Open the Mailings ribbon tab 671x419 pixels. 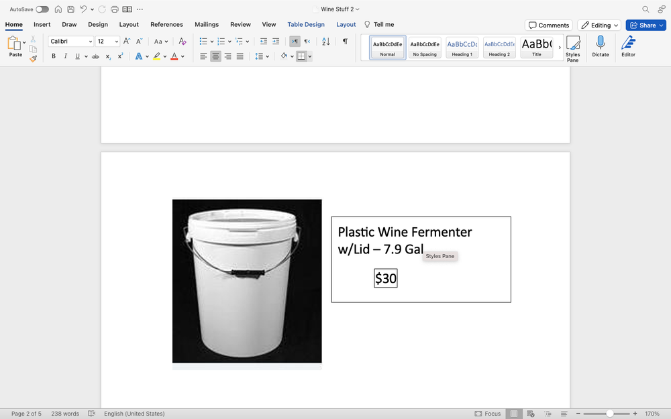click(x=207, y=25)
